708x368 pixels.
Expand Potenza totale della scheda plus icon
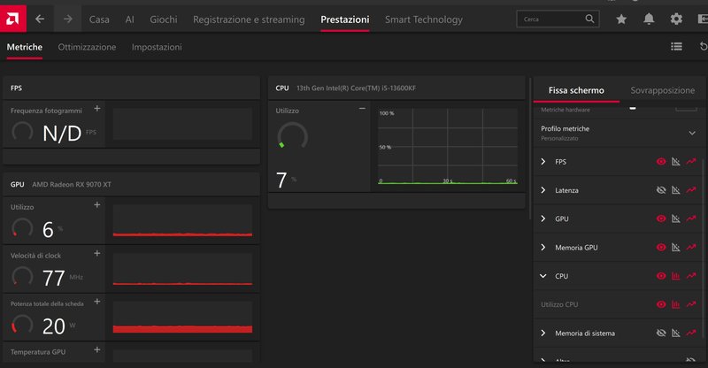[97, 302]
